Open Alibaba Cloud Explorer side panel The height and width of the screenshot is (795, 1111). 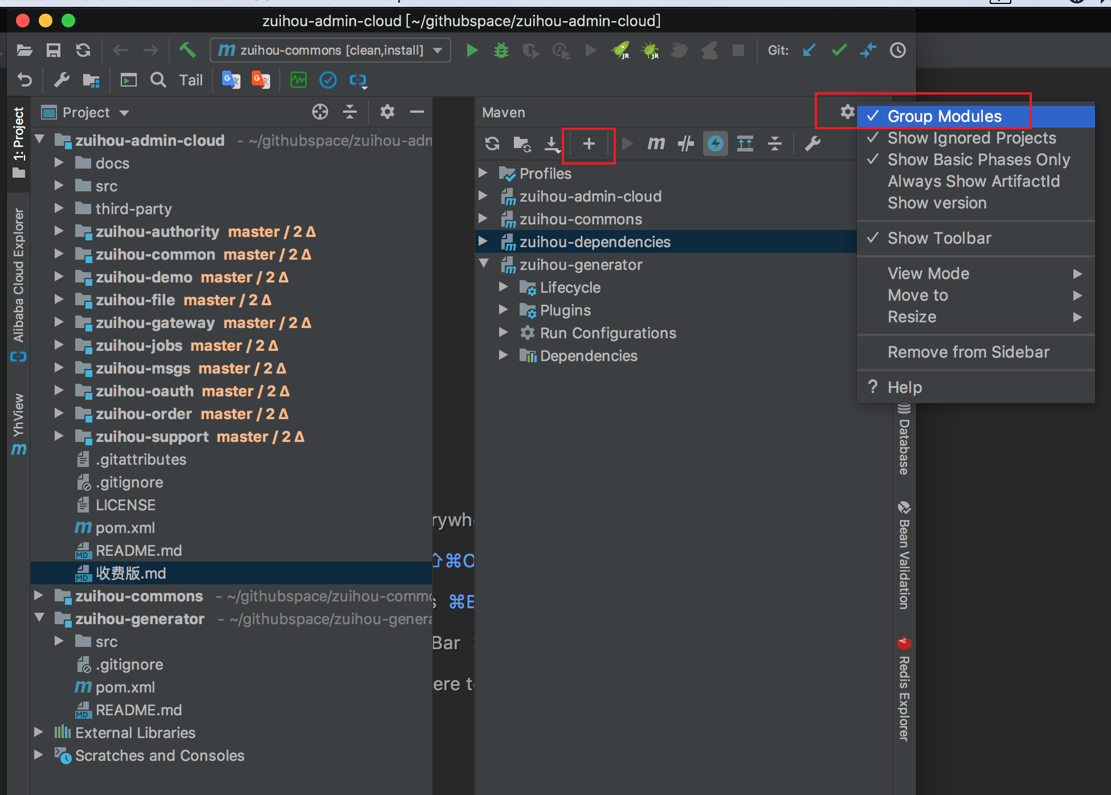pyautogui.click(x=19, y=284)
